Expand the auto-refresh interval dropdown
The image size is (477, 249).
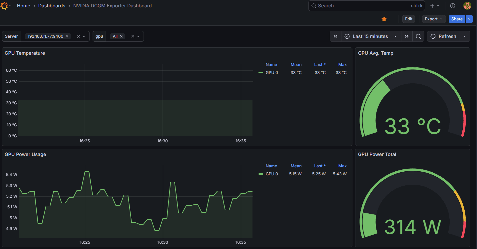[465, 36]
